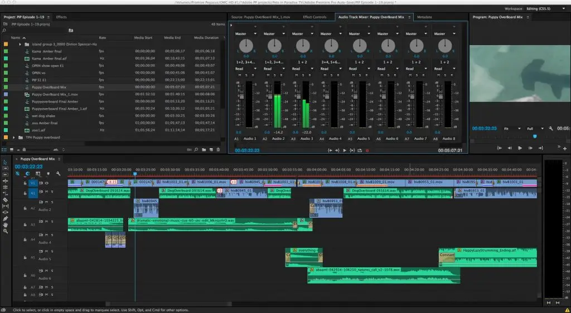This screenshot has height=313, width=571.
Task: Open Read automation dropdown for Audio 5
Action: coord(360,69)
